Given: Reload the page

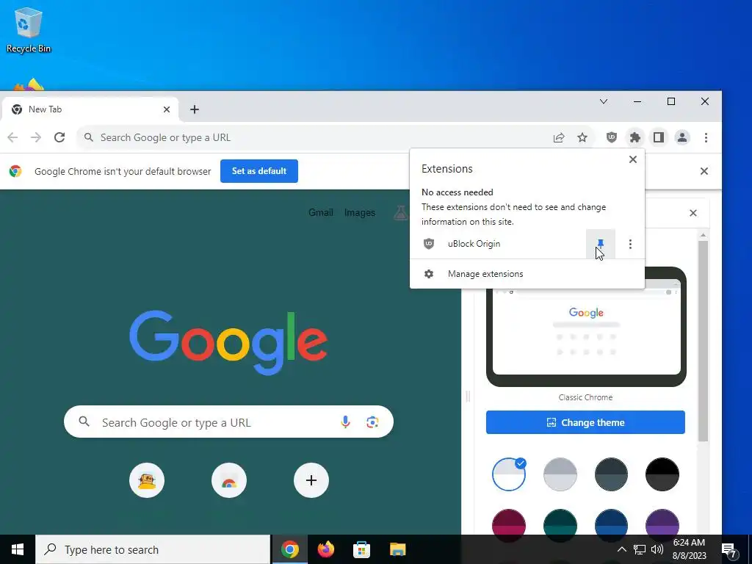Looking at the screenshot, I should pos(59,137).
